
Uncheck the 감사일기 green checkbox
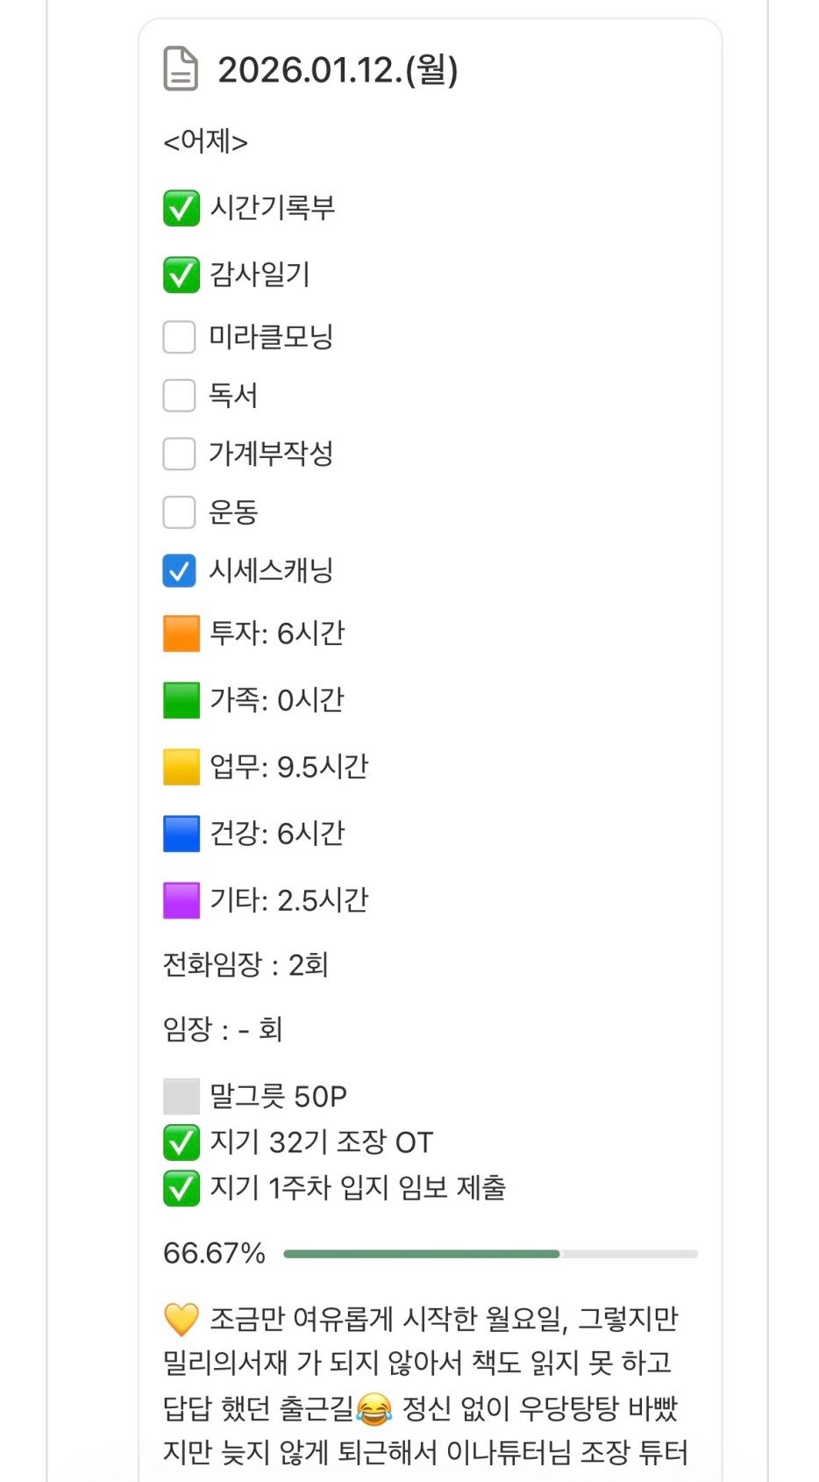[182, 275]
